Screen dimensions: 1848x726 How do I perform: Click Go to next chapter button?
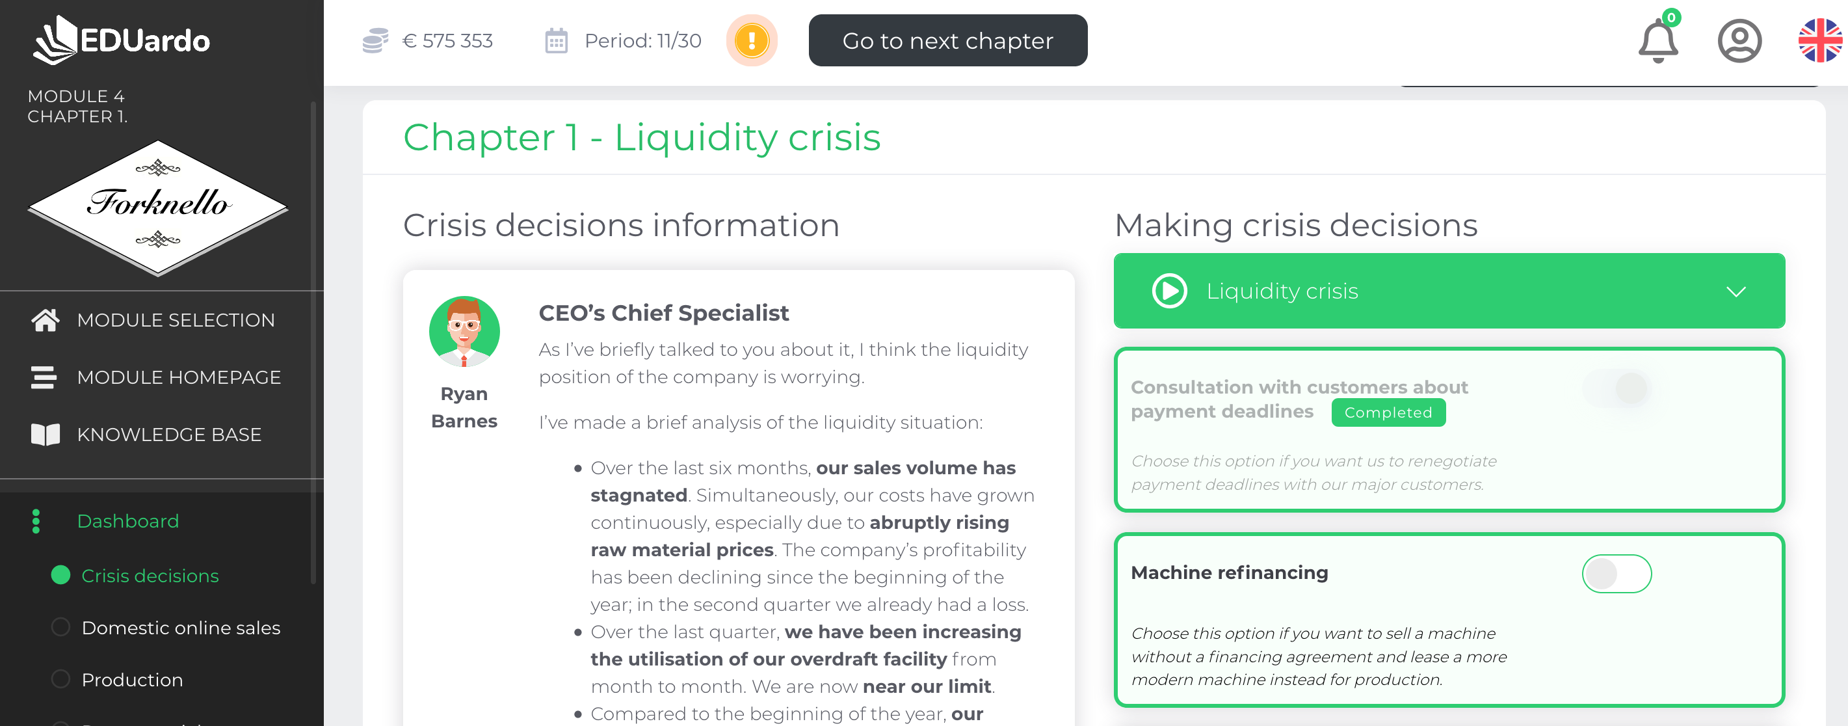(x=947, y=40)
